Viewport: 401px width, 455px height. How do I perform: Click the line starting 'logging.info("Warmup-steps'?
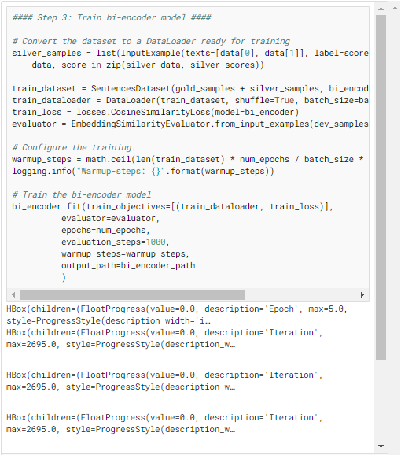coord(143,171)
